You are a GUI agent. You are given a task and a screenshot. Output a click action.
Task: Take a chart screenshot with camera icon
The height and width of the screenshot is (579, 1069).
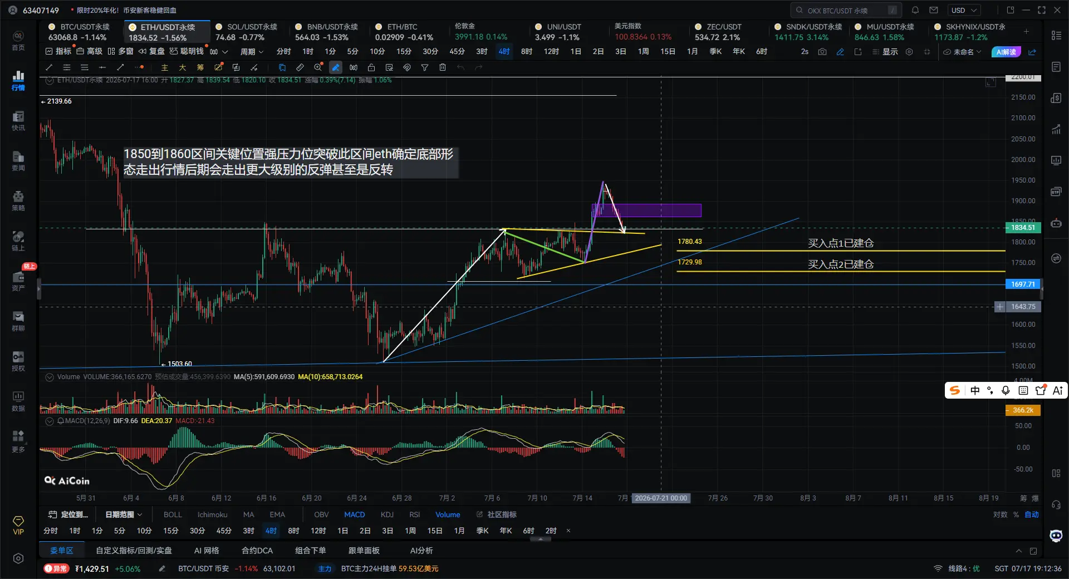click(822, 52)
